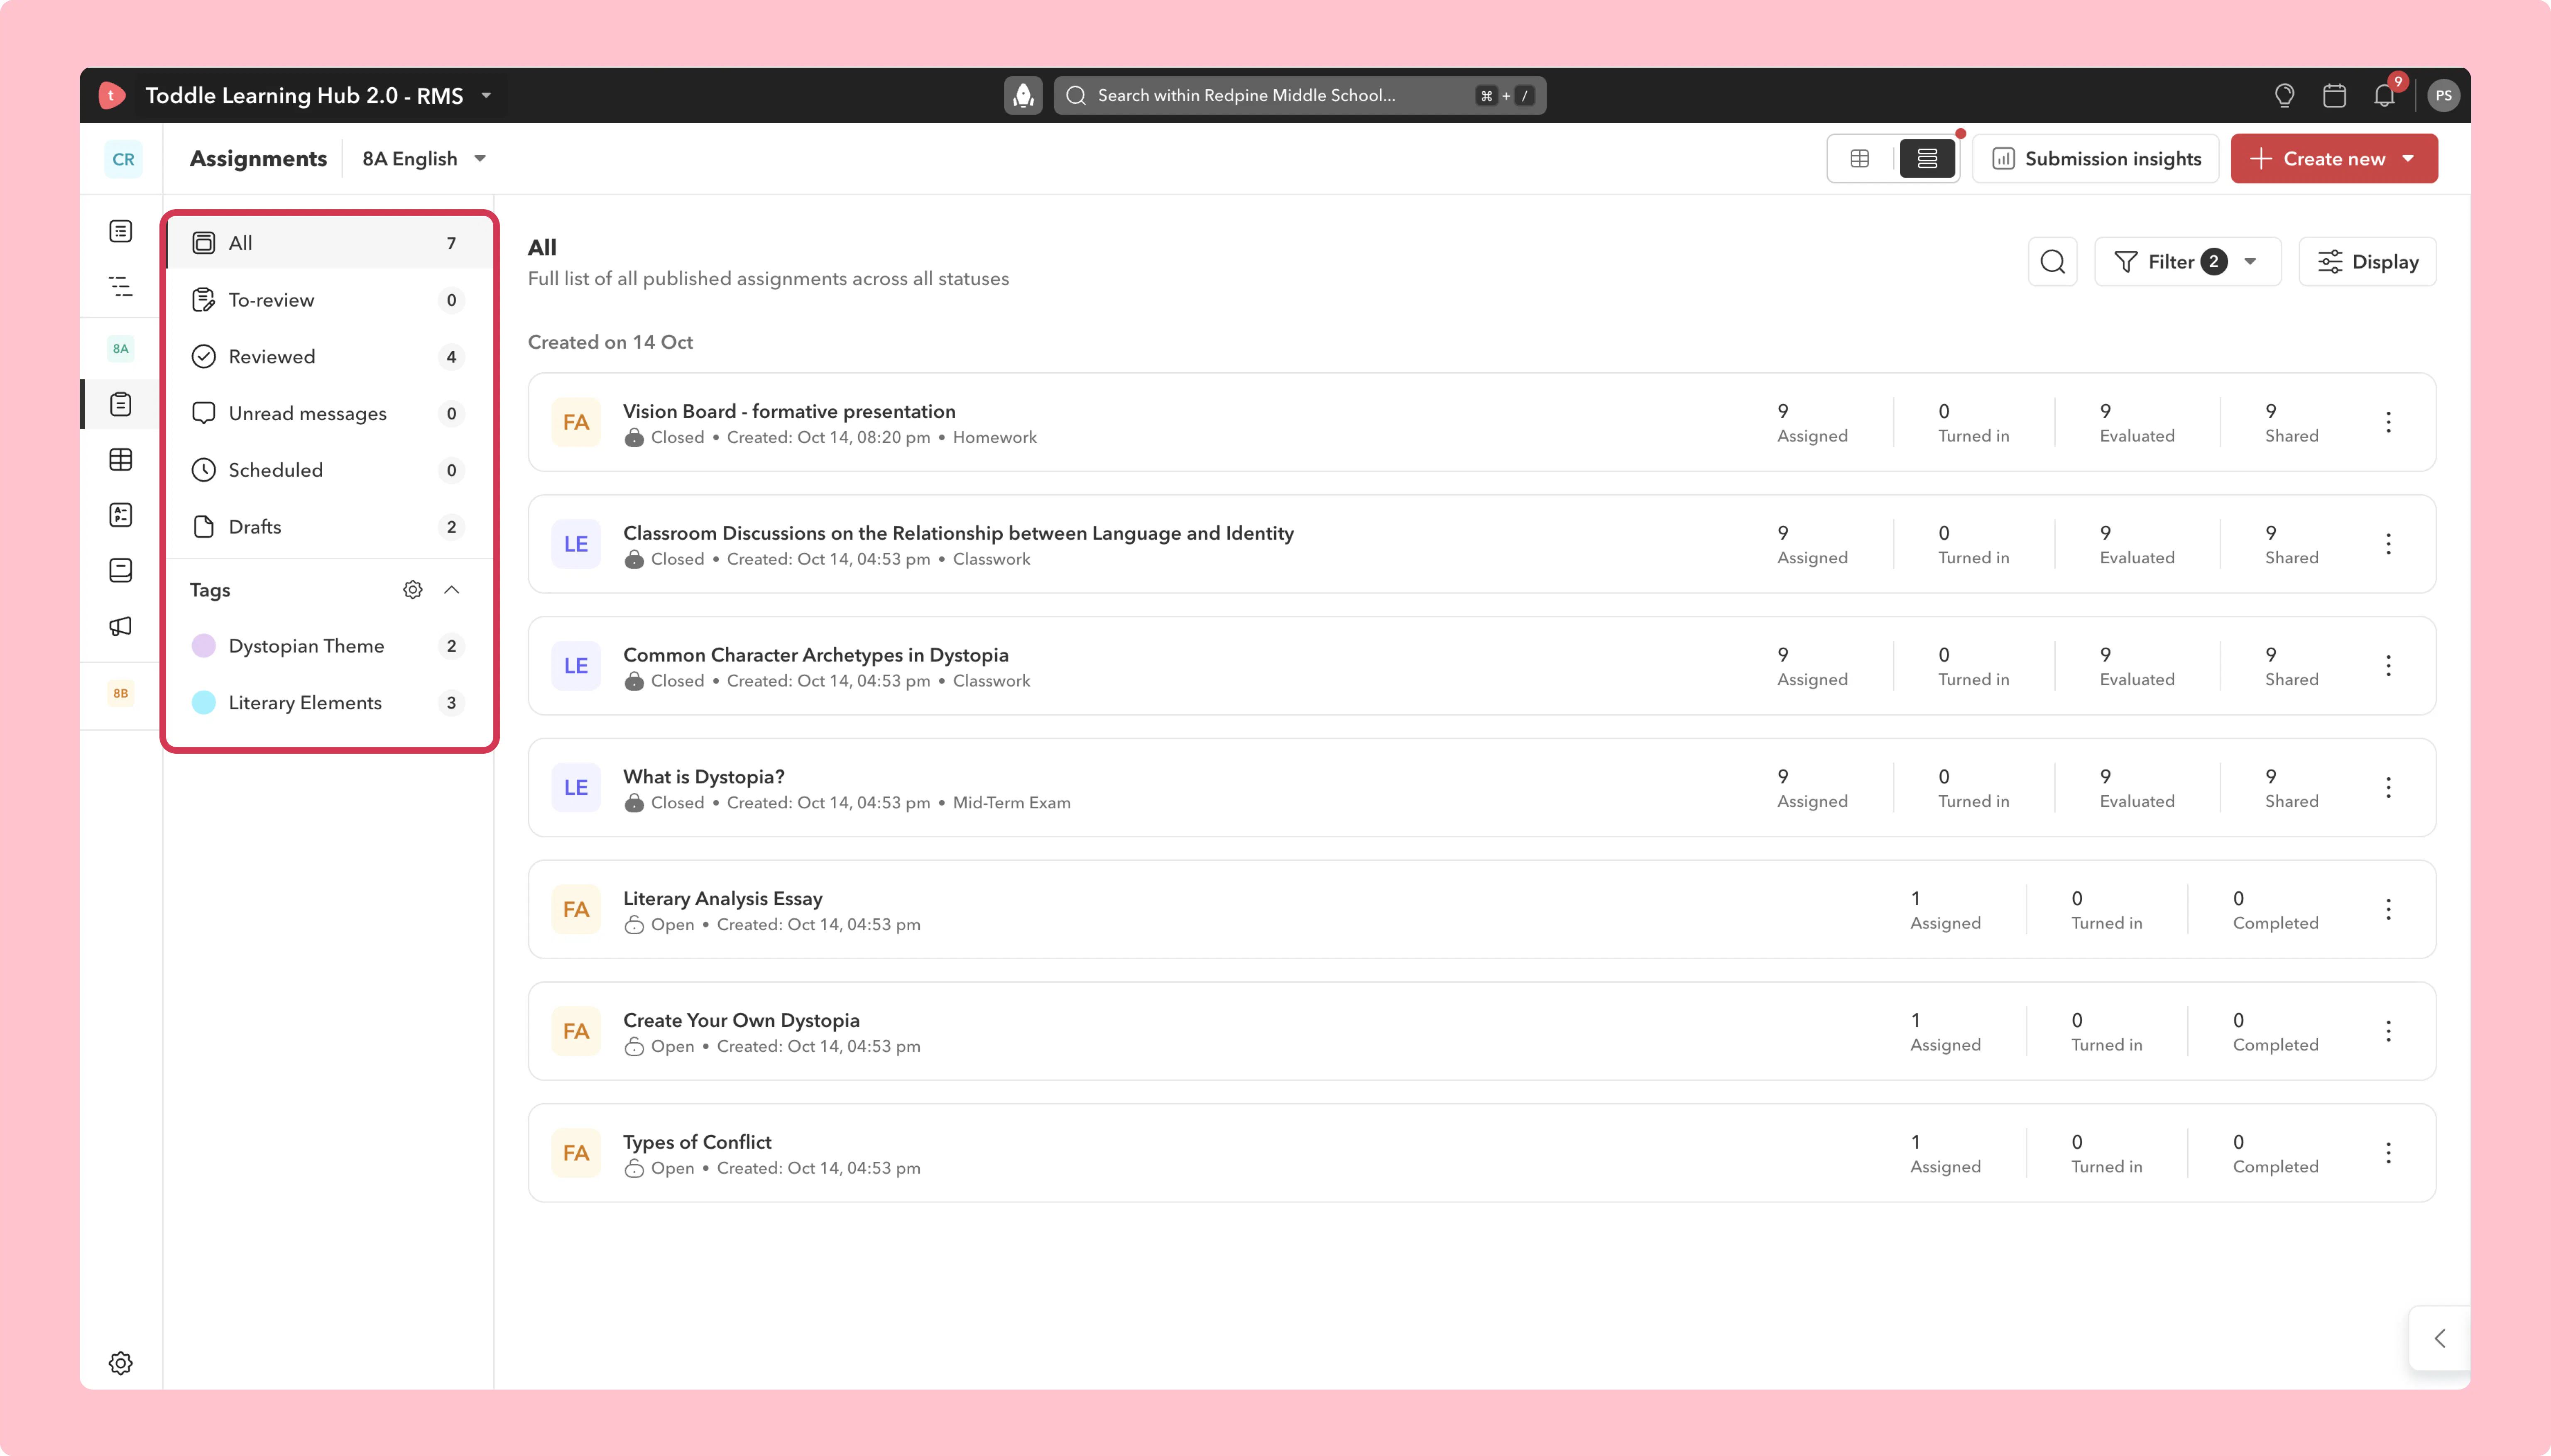Open the three-dot menu for Literary Analysis Essay

[x=2388, y=909]
